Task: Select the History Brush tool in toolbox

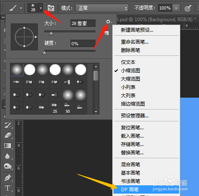Action: tap(8, 125)
